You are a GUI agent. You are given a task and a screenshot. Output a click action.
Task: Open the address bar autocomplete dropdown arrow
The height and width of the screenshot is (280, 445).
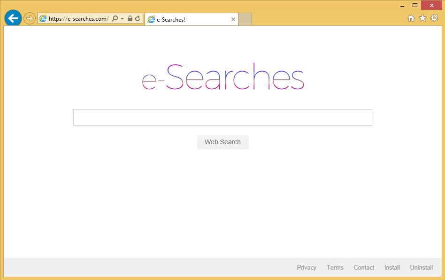123,19
